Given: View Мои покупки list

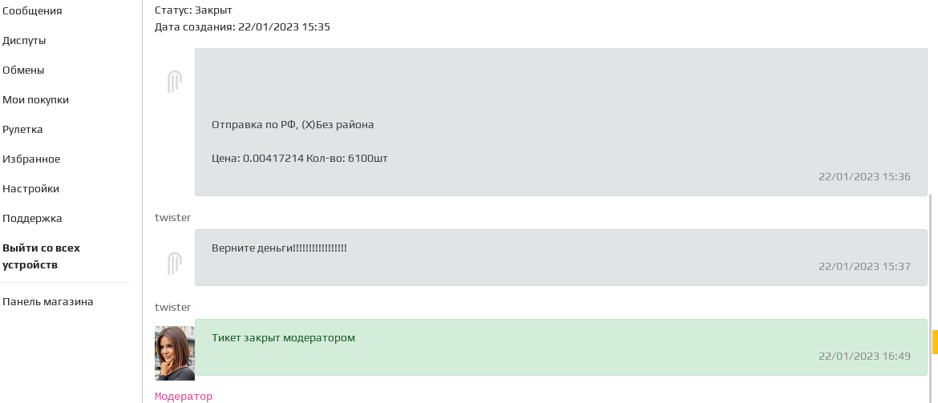Looking at the screenshot, I should tap(36, 100).
